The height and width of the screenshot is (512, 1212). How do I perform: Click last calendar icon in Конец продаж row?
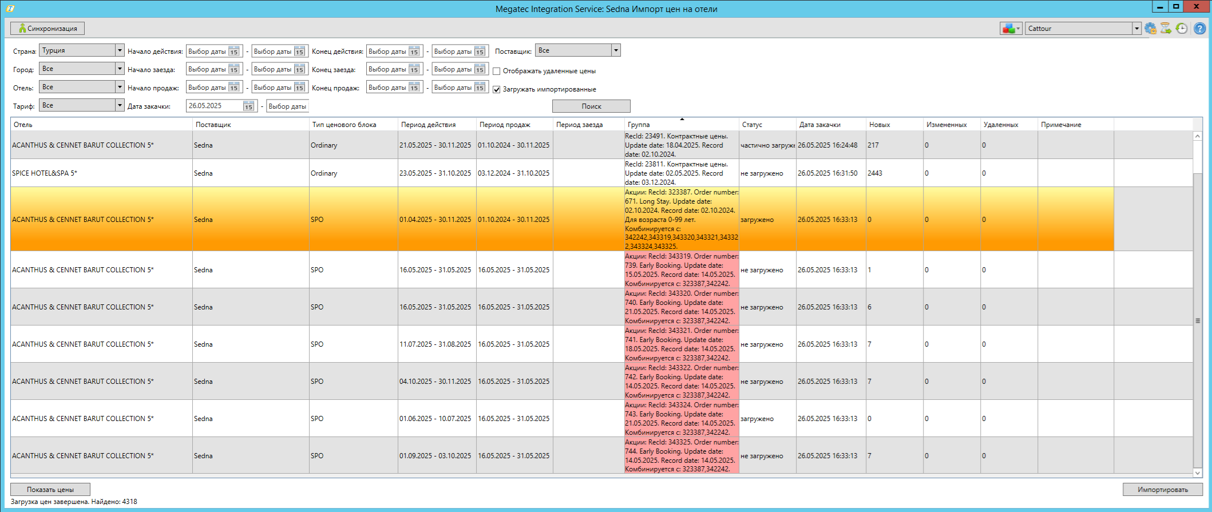click(480, 88)
